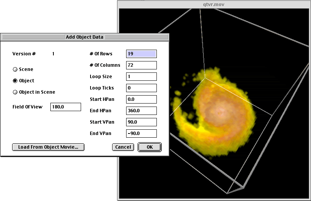
Task: Click the # Of Rows field
Action: (141, 54)
